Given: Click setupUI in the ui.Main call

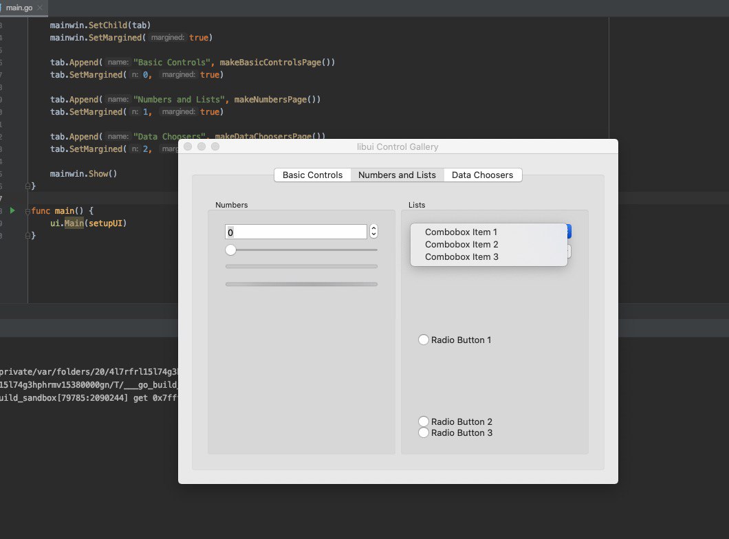Looking at the screenshot, I should 105,223.
